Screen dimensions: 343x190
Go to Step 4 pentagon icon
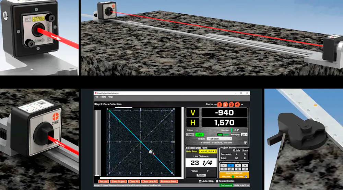237,104
